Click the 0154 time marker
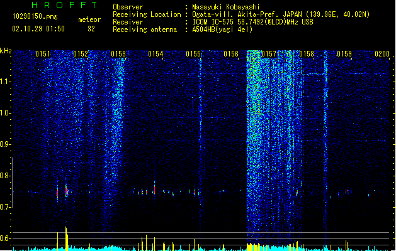The image size is (396, 251). [x=156, y=54]
